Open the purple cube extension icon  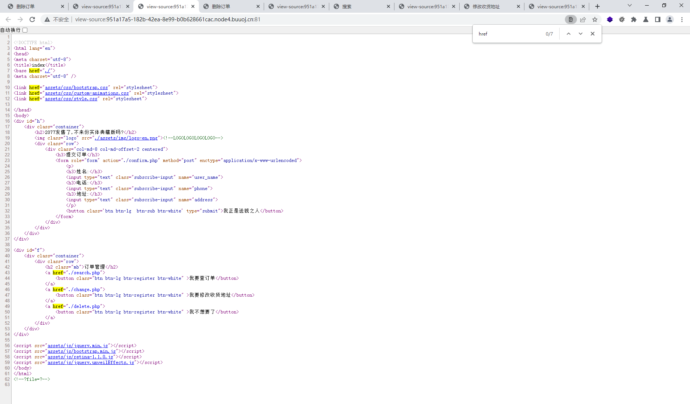(x=610, y=19)
